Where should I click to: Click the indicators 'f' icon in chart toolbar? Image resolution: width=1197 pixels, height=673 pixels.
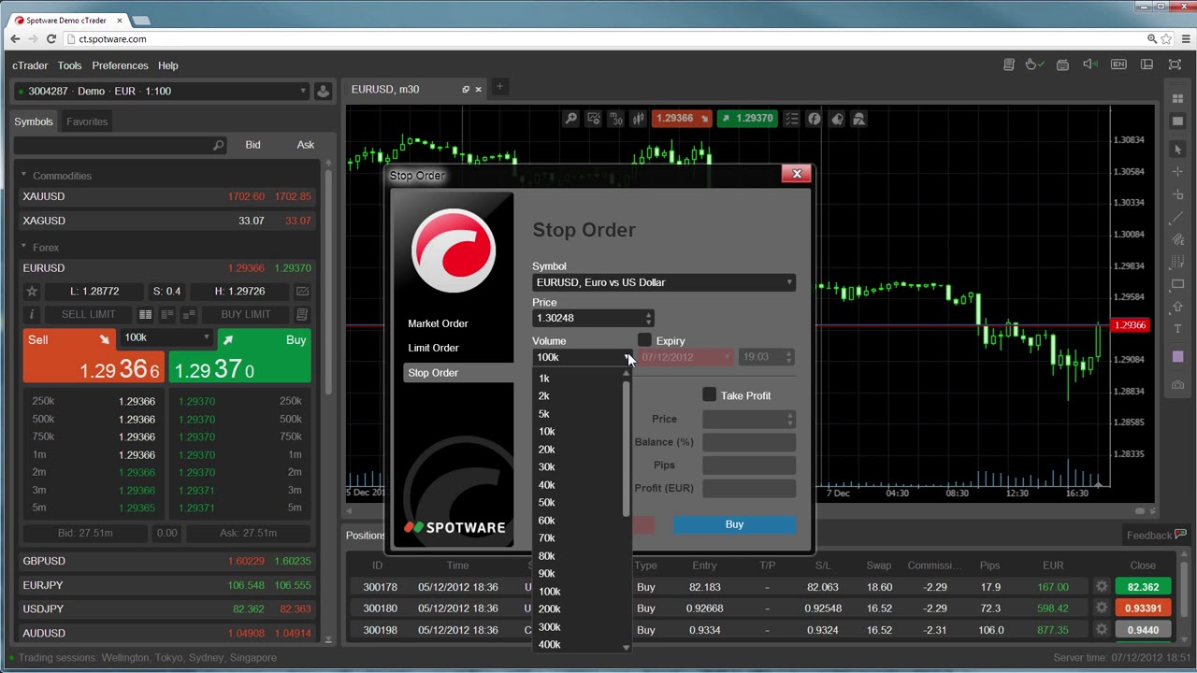pyautogui.click(x=814, y=119)
